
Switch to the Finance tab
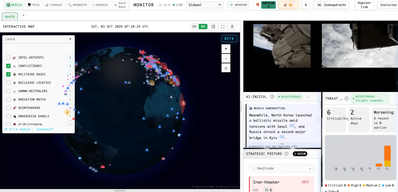(x=54, y=5)
